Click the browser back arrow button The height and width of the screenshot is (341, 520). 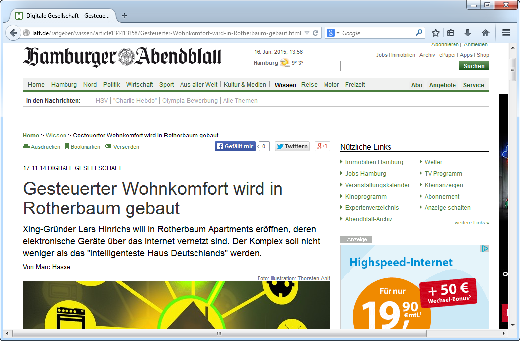click(13, 33)
